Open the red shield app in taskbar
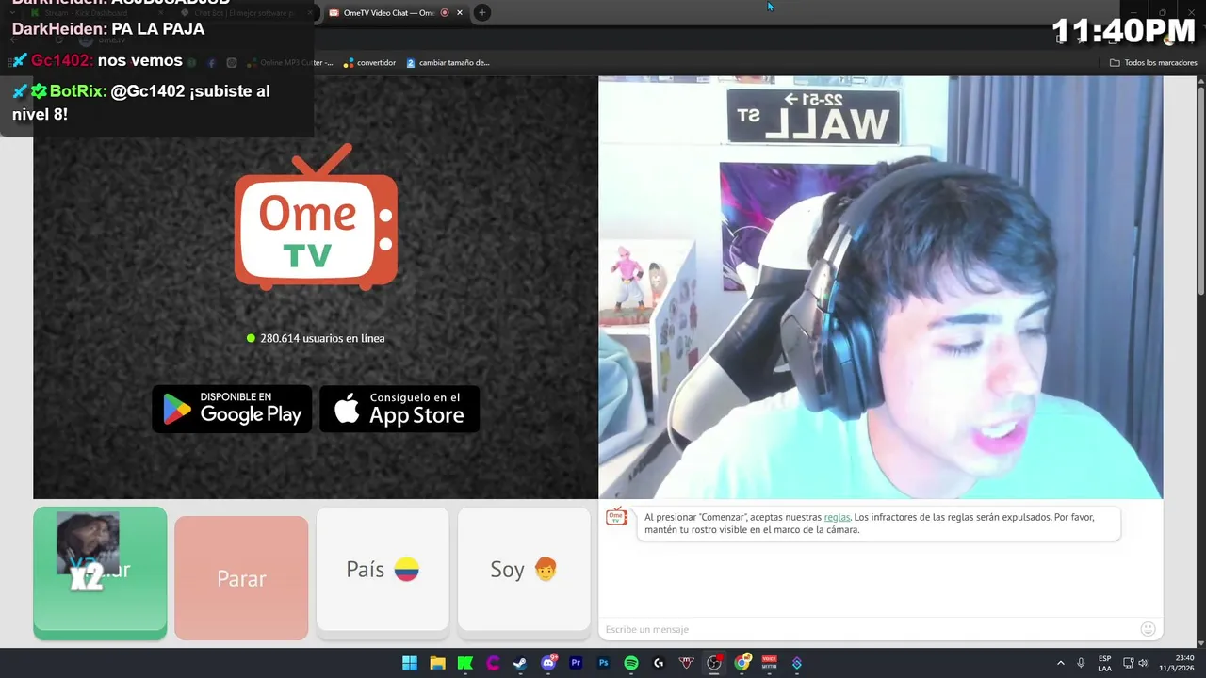This screenshot has height=678, width=1206. pos(687,663)
